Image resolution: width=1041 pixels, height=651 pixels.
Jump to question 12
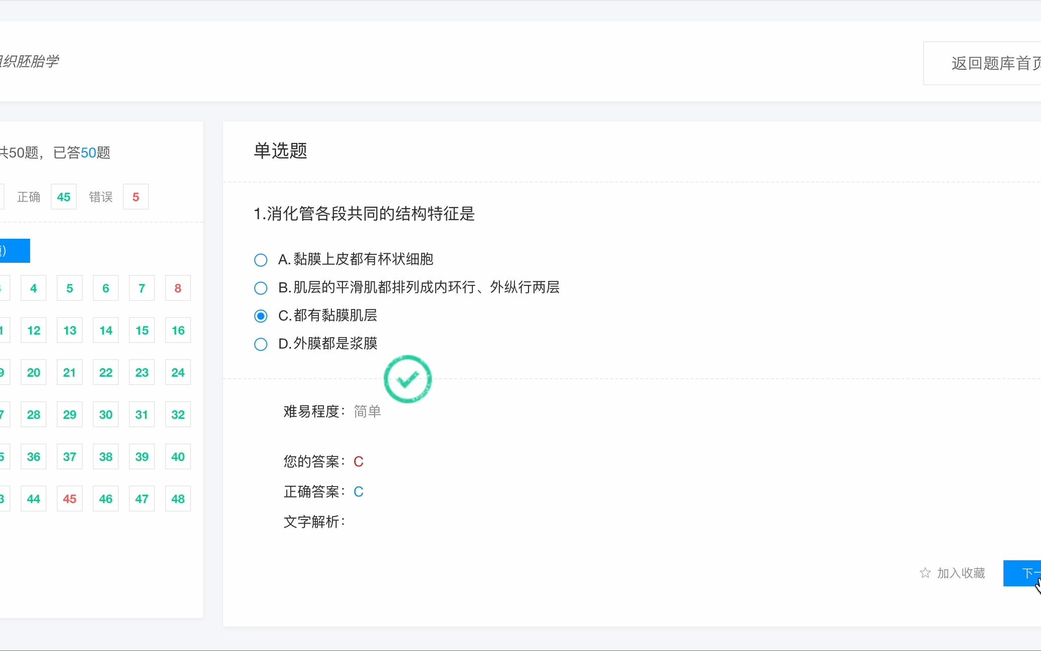[34, 331]
